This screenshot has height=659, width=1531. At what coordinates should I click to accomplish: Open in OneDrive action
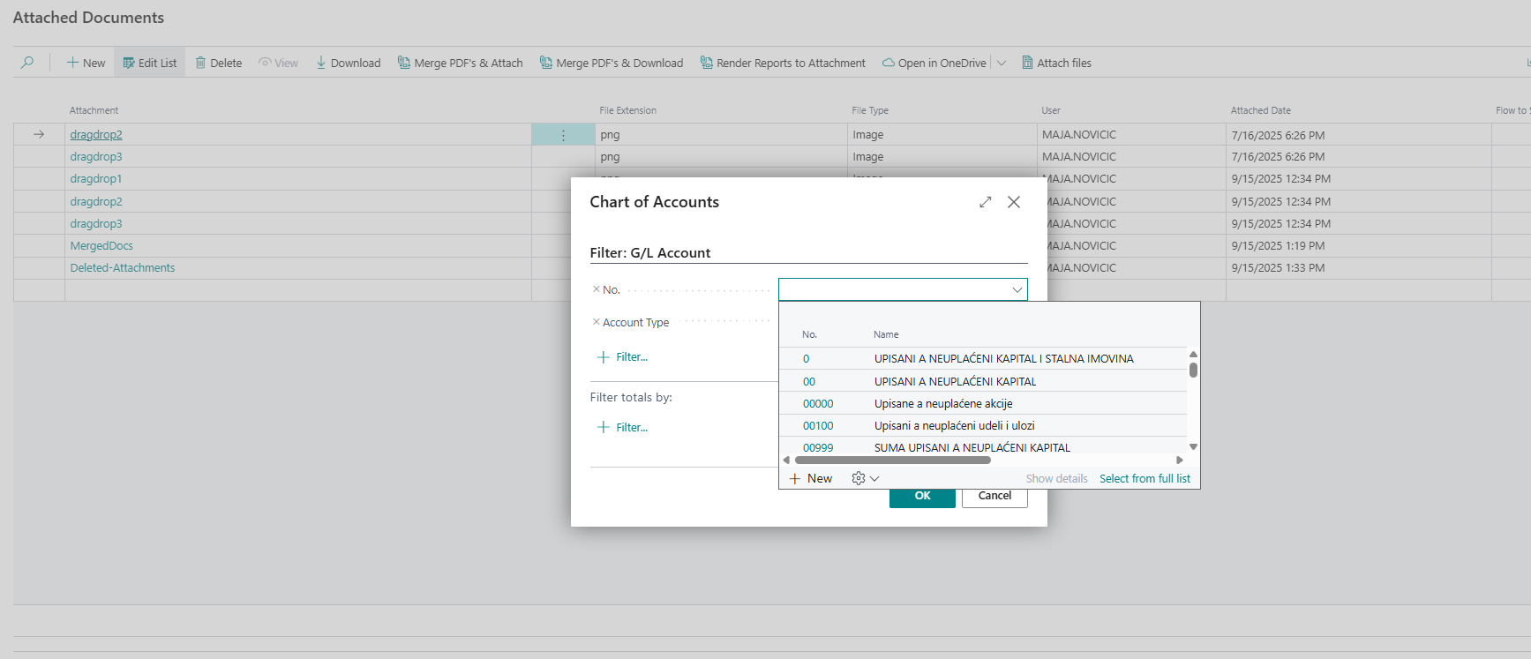point(934,63)
